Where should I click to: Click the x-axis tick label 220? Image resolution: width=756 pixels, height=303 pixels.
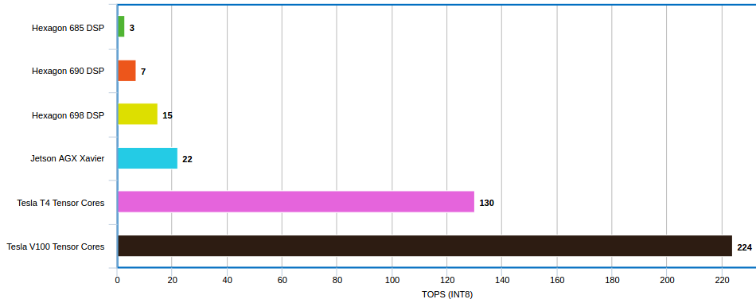pyautogui.click(x=722, y=280)
